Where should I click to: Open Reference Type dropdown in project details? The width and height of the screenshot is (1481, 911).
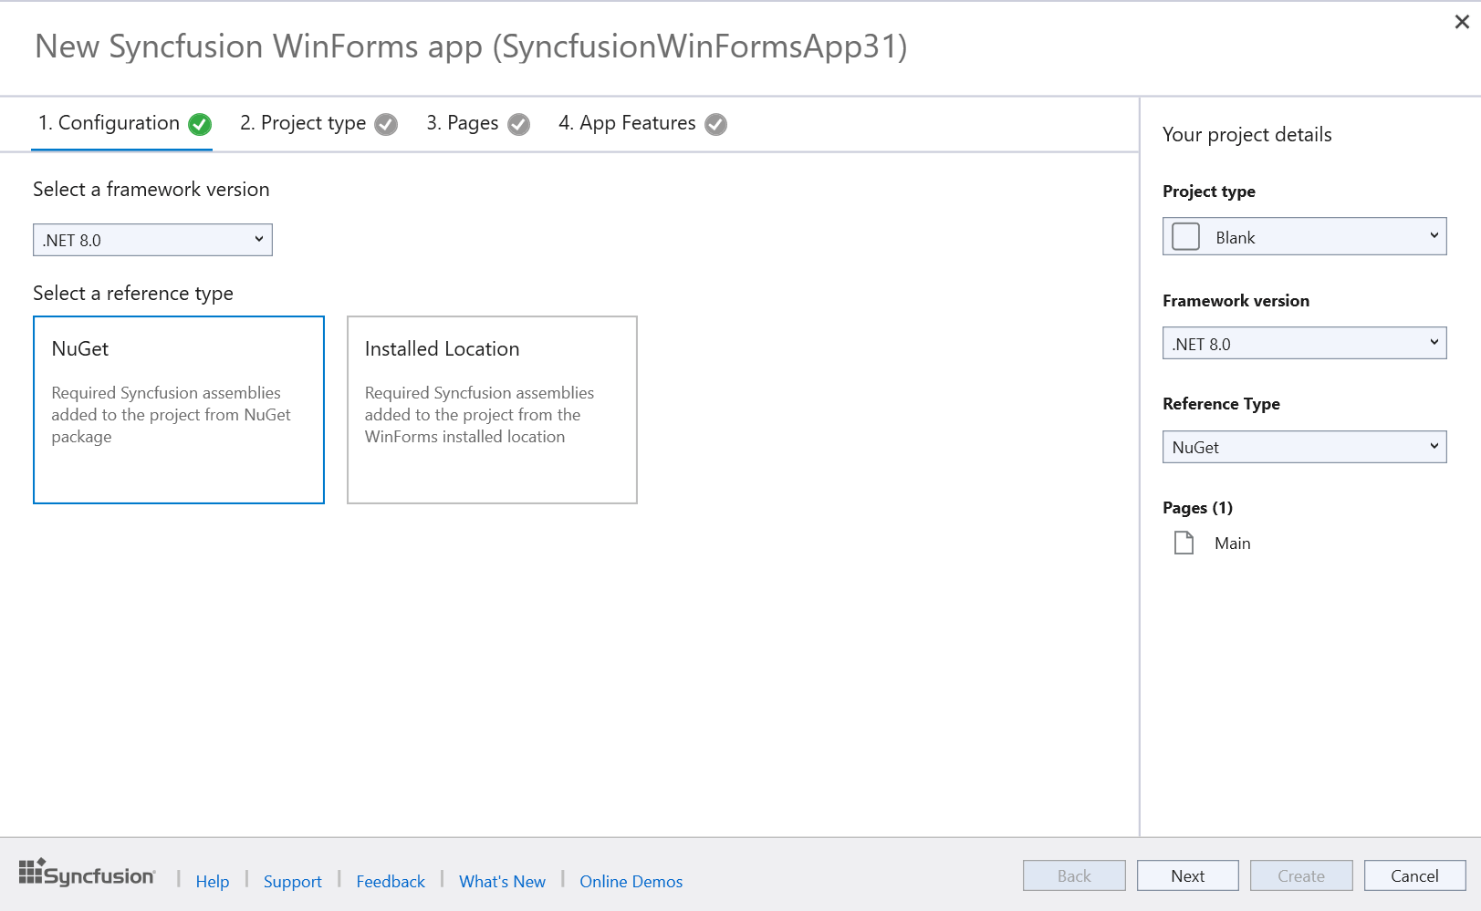click(1304, 447)
